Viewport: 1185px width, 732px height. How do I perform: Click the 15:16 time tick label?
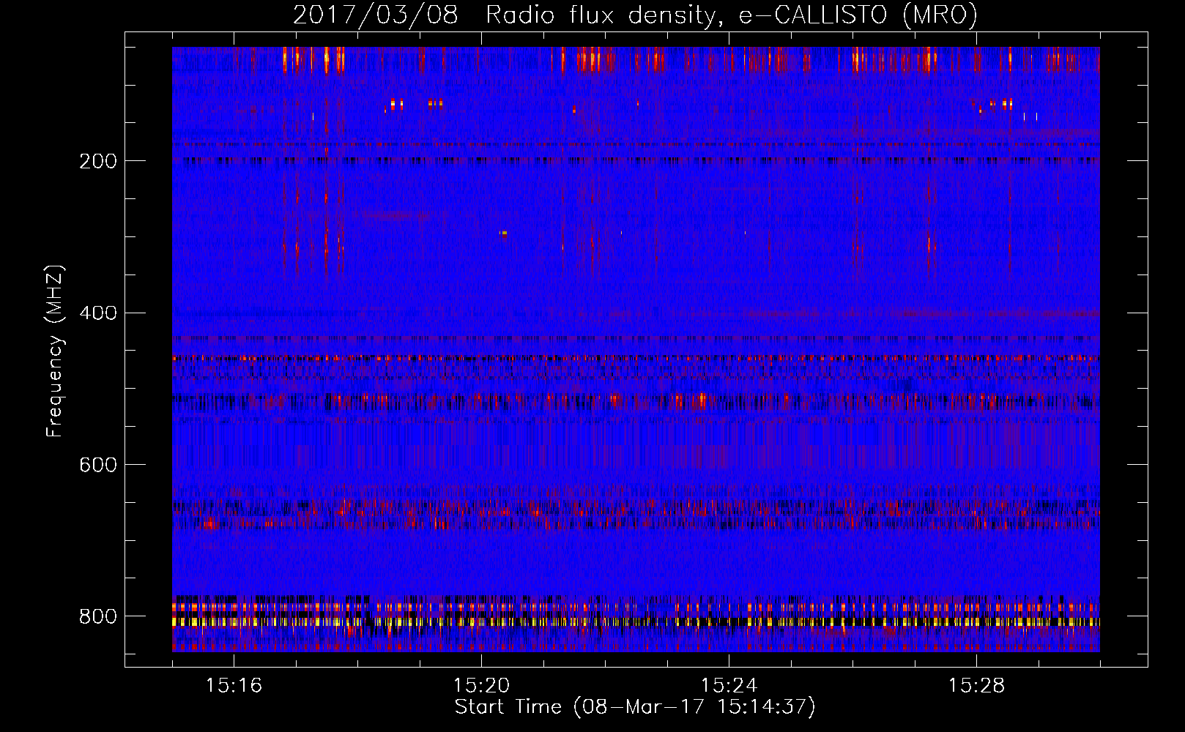click(234, 685)
